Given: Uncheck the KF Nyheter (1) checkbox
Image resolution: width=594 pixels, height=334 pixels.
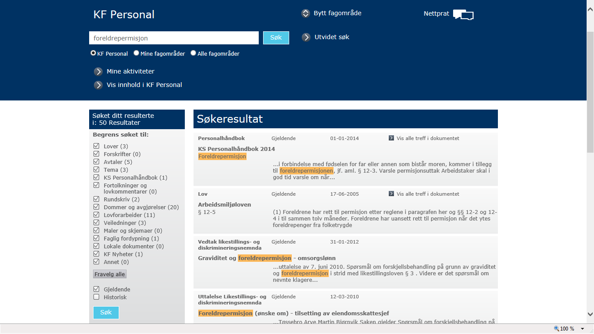Looking at the screenshot, I should pyautogui.click(x=97, y=254).
